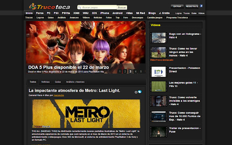Go to slide 5 of the banner
The image size is (232, 145).
[141, 71]
